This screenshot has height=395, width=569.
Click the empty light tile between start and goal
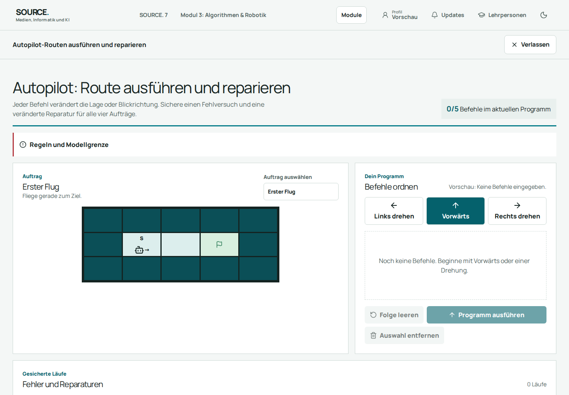[181, 245]
